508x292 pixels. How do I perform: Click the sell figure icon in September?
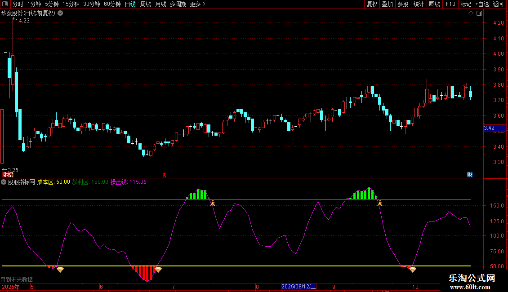click(380, 204)
